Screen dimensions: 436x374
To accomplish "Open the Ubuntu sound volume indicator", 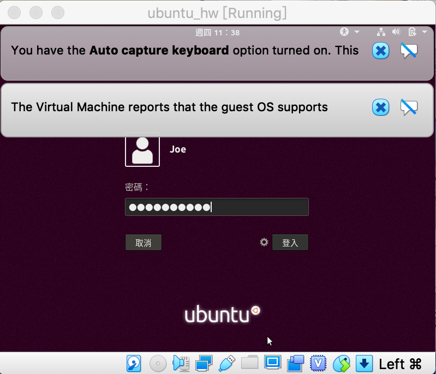I will click(x=396, y=32).
